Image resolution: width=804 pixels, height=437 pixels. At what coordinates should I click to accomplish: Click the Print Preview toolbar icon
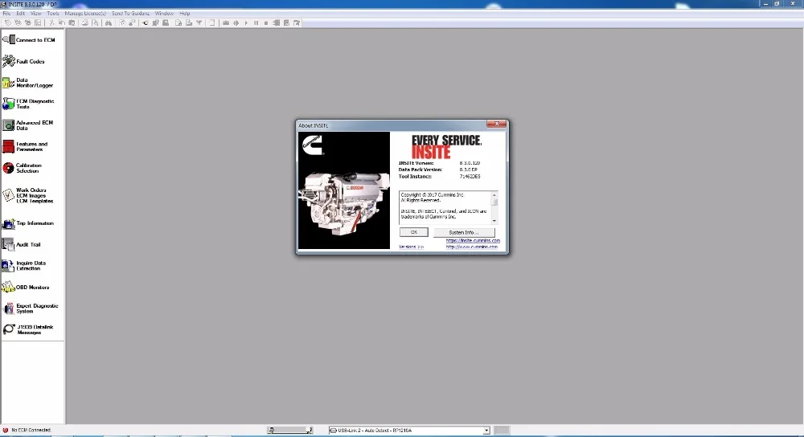(x=96, y=23)
